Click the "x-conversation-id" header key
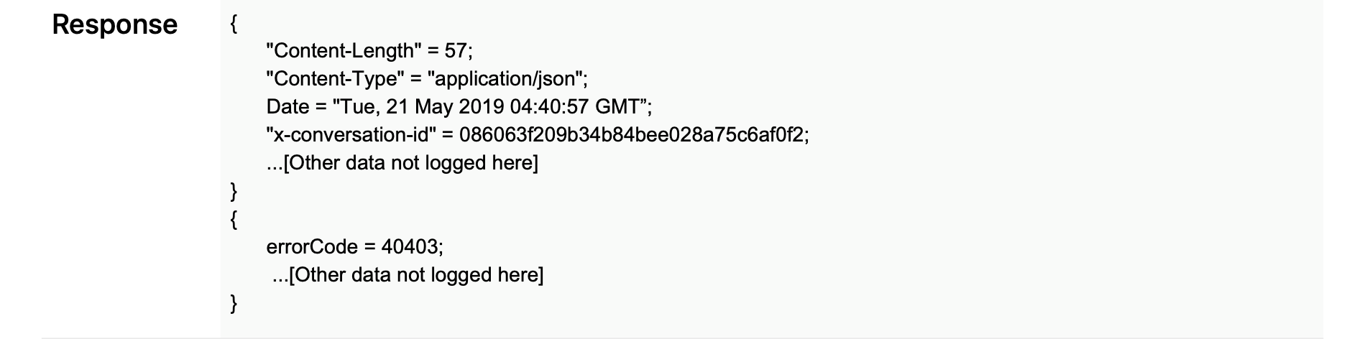 pos(352,135)
